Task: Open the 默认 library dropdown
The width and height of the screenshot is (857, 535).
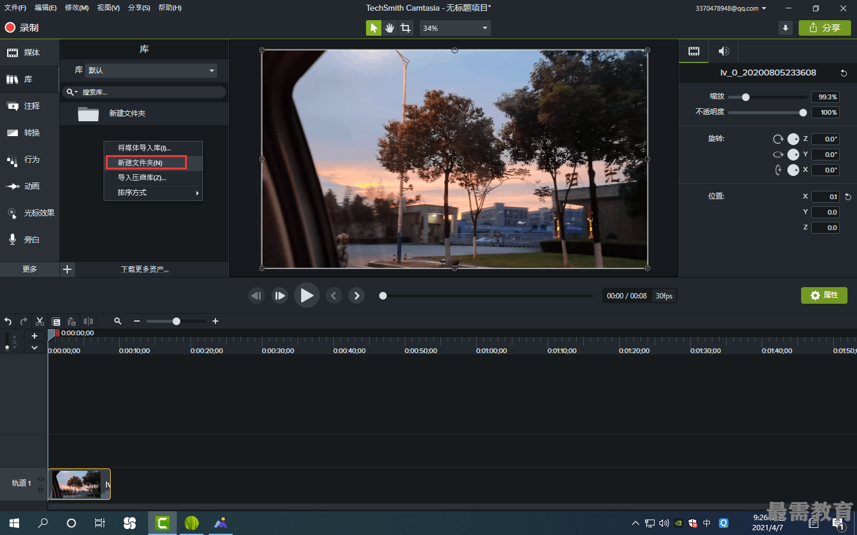Action: tap(151, 71)
